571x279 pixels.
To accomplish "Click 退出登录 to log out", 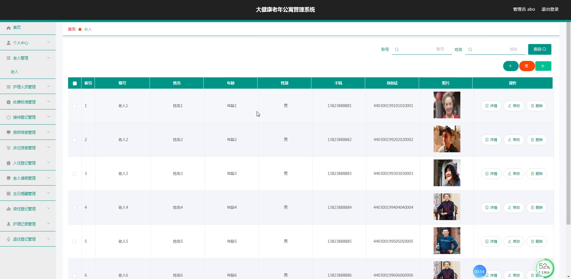I will pos(550,9).
